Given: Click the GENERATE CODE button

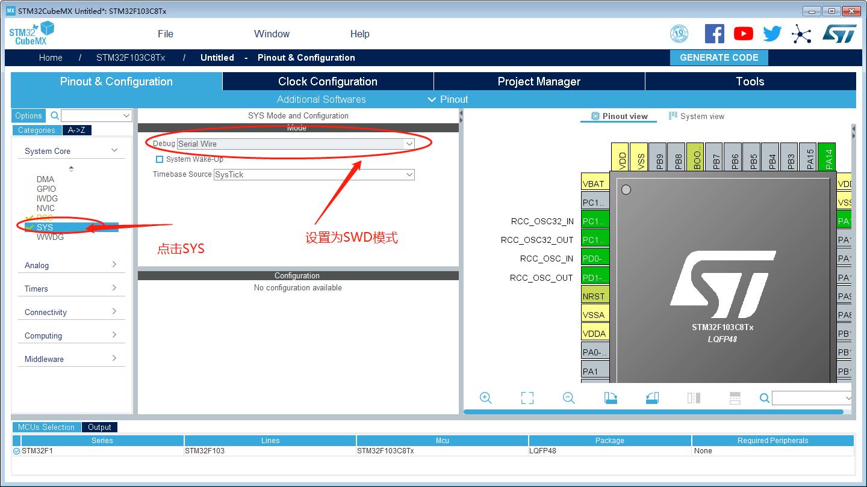Looking at the screenshot, I should pyautogui.click(x=719, y=58).
